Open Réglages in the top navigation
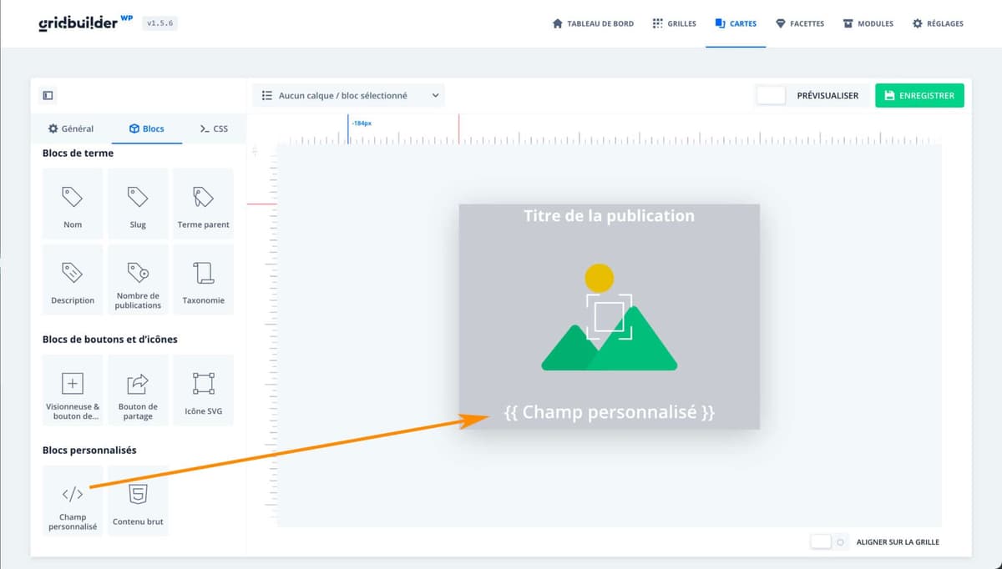 [938, 23]
